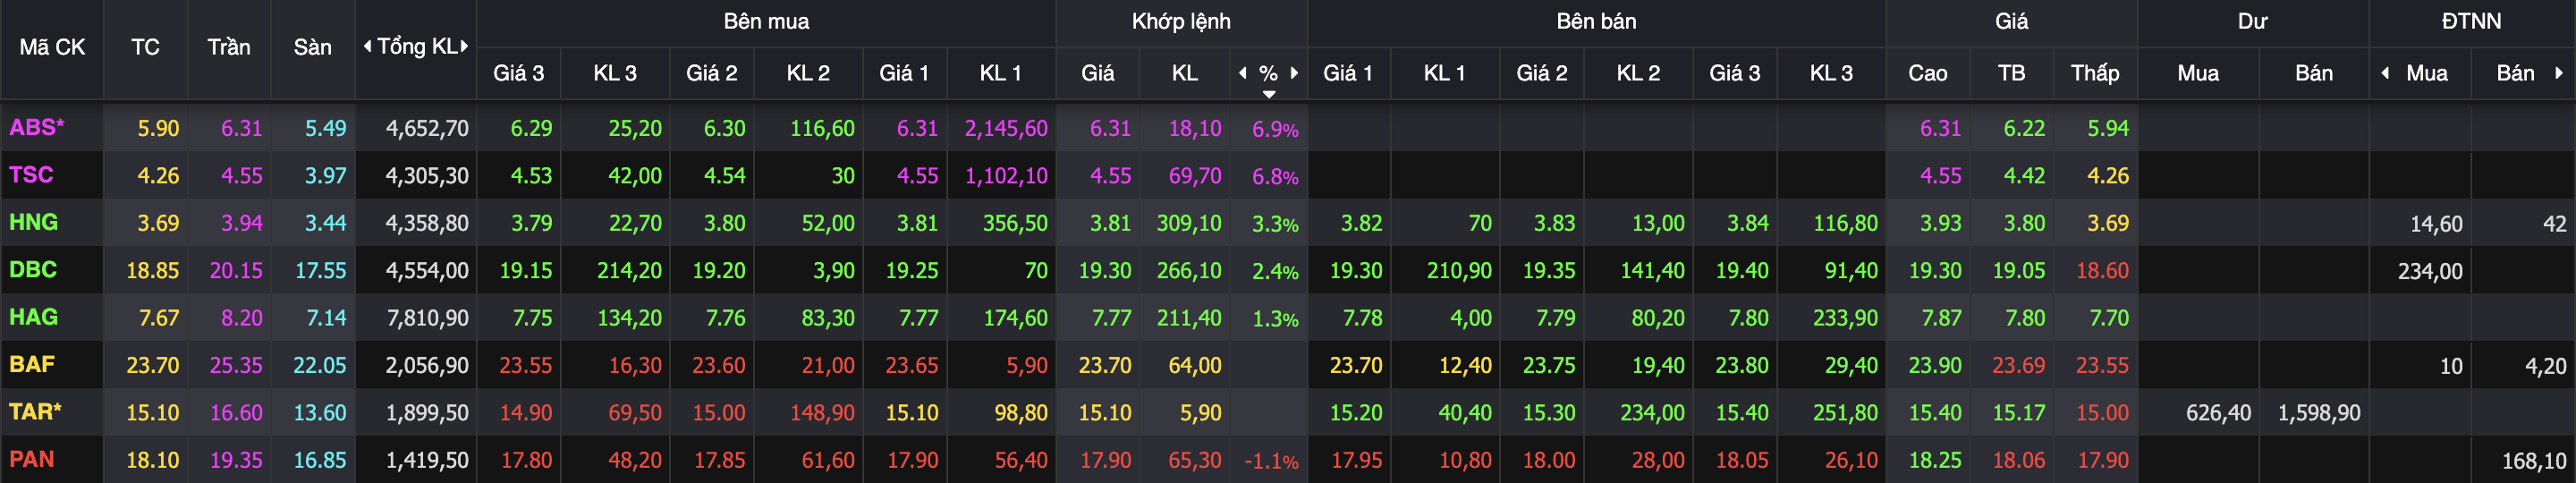Click the 6.9% change for ABS

click(1275, 129)
